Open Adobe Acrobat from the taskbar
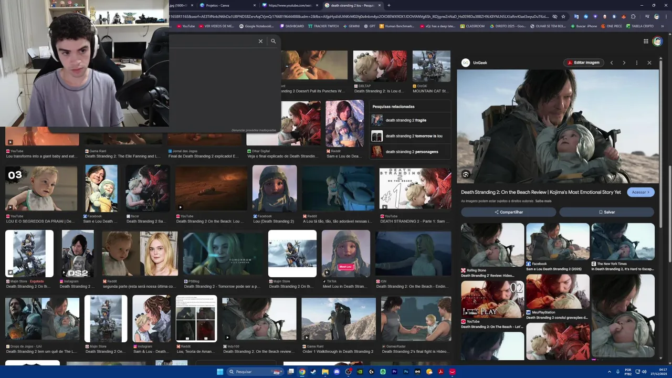Image resolution: width=672 pixels, height=378 pixels. pos(440,372)
